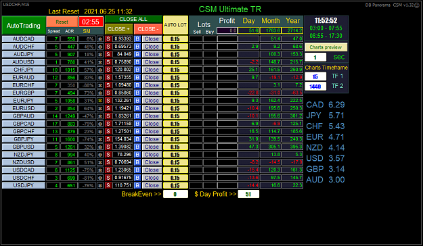Close positions for EURUSD row
The image size is (423, 246).
coord(152,108)
